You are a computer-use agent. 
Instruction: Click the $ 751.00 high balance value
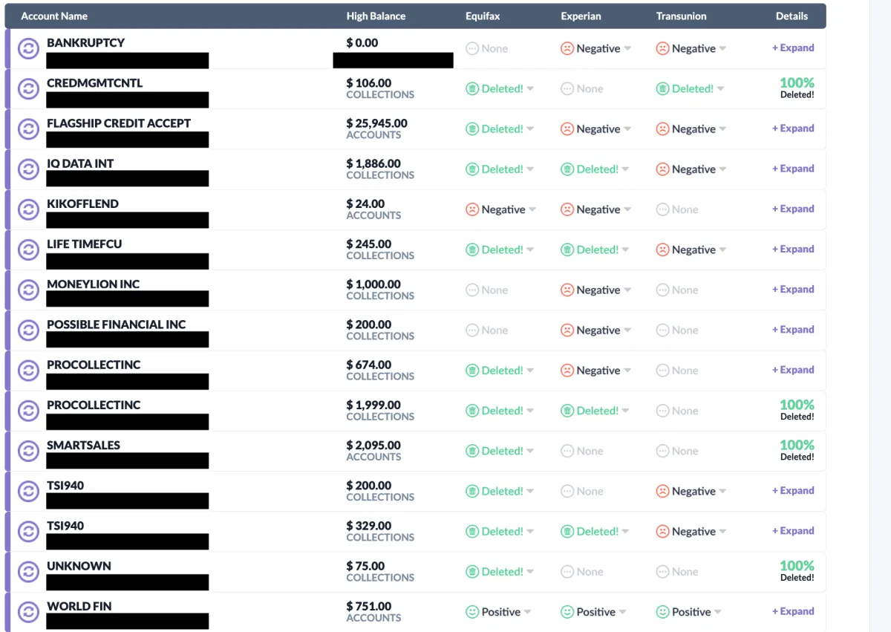pyautogui.click(x=368, y=606)
